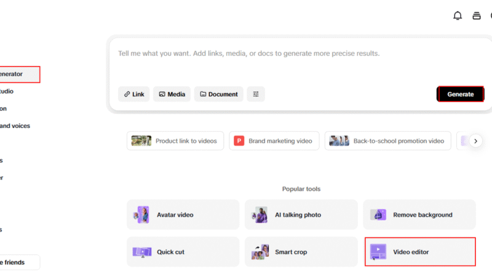
Task: Open the prompt settings sliders icon
Action: (x=256, y=94)
